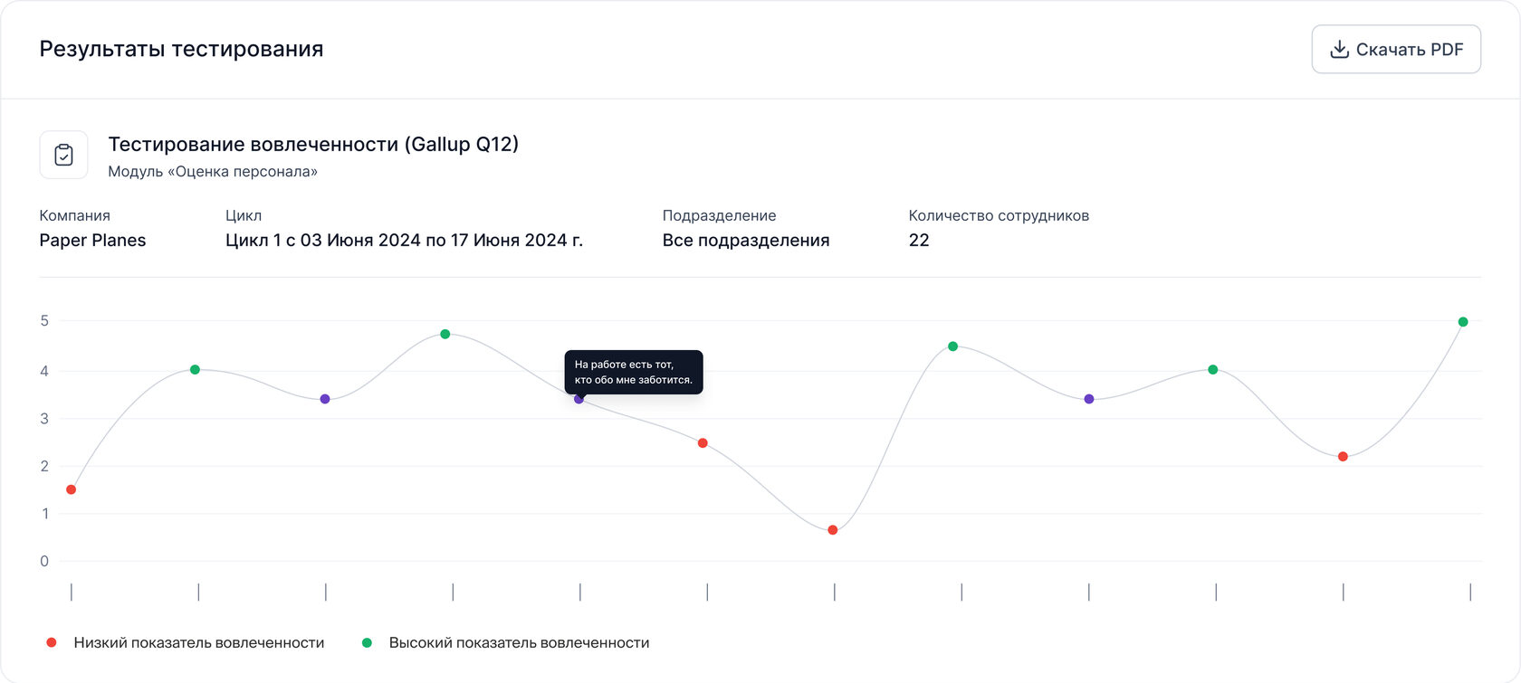Select the lowest red point near 0.6
Image resolution: width=1521 pixels, height=683 pixels.
[833, 530]
